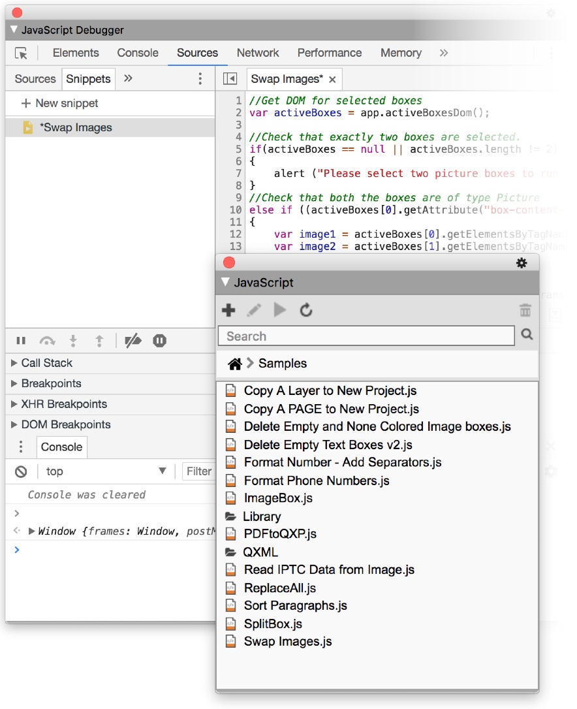Open the navigator three-dot menu
577x709 pixels.
pos(200,79)
